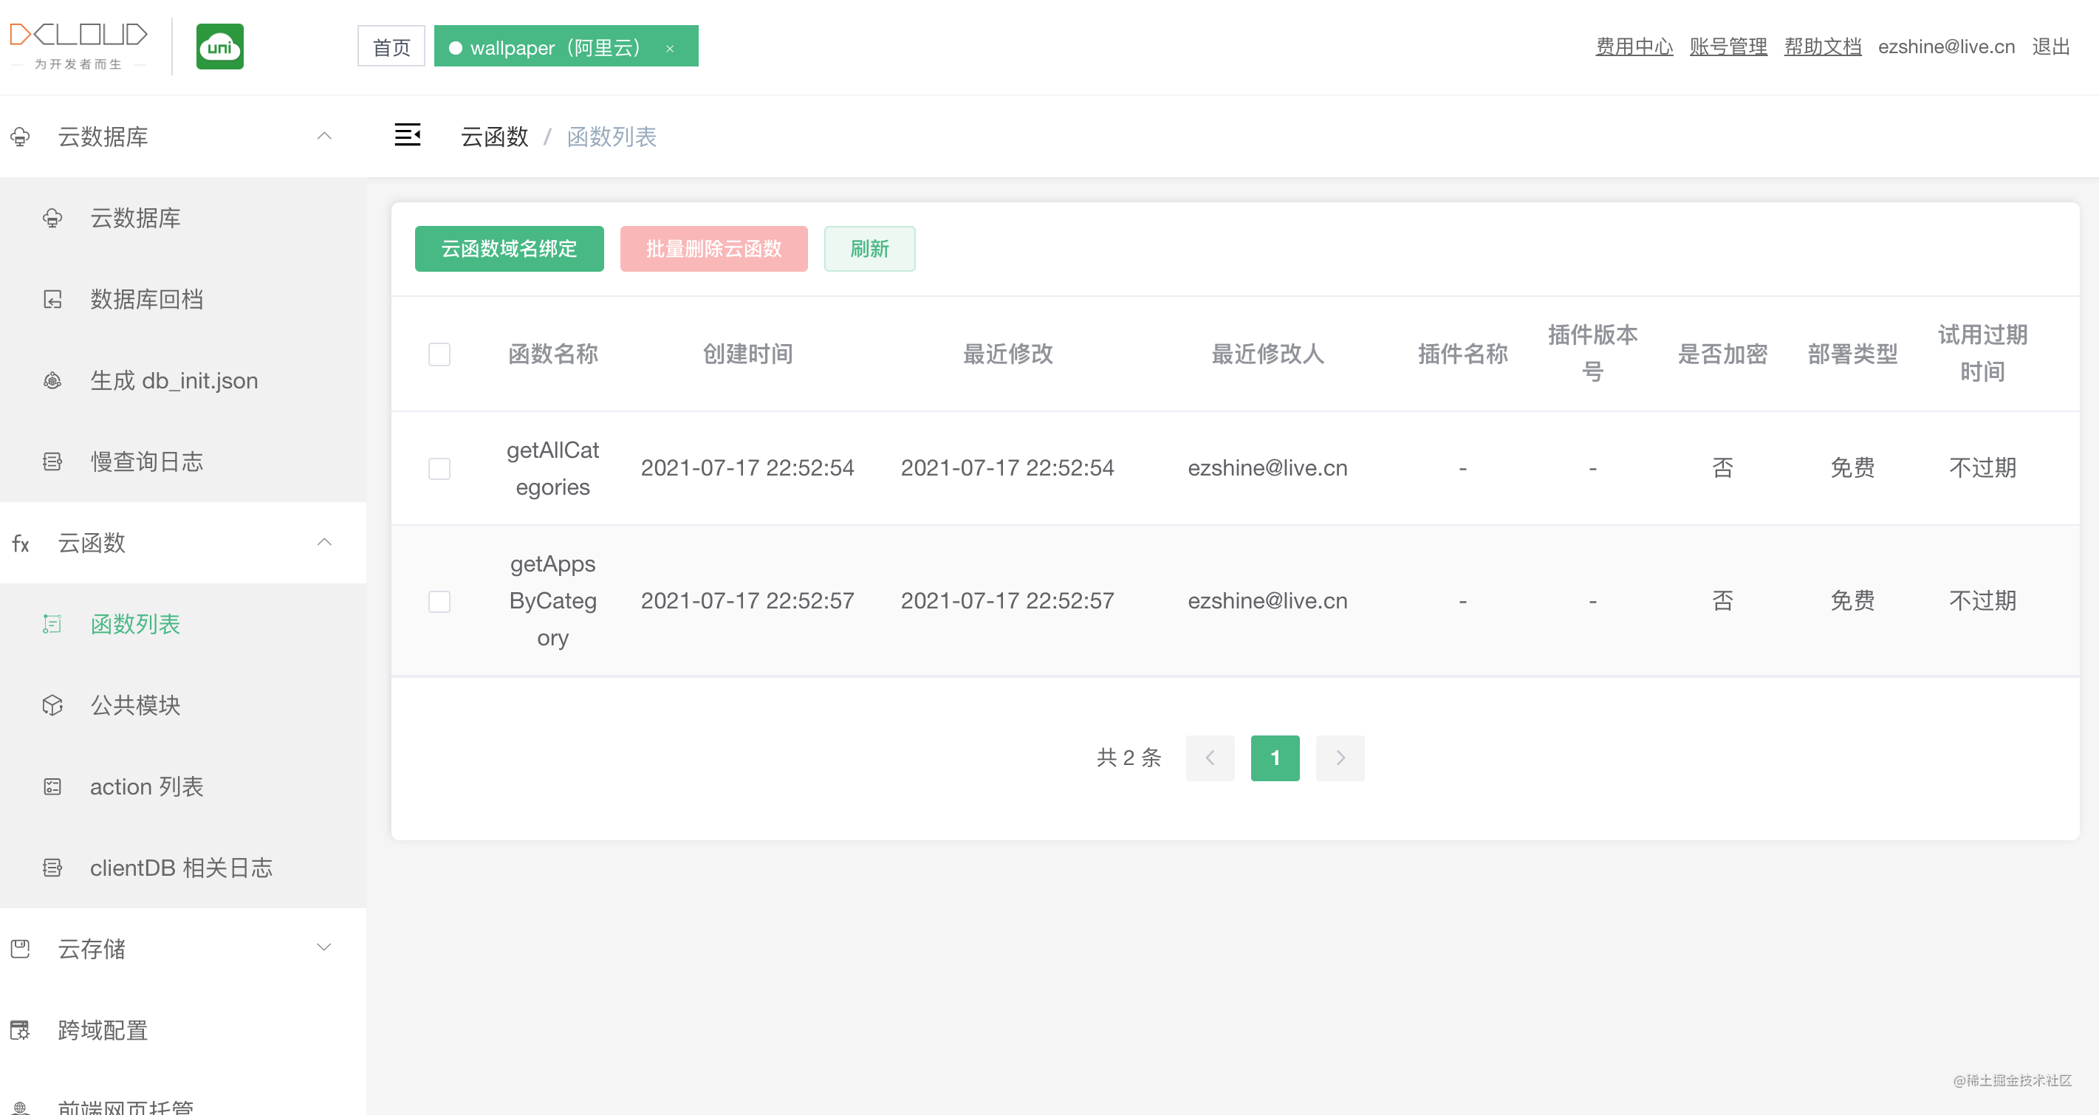Click getAppsByCategory function name
The height and width of the screenshot is (1115, 2099).
click(552, 601)
